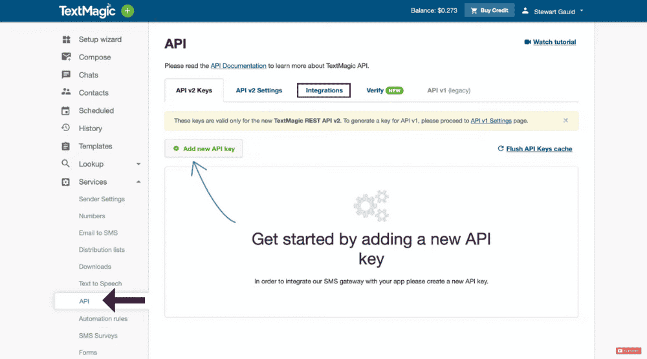Click the Services gear icon
The height and width of the screenshot is (359, 647).
tap(65, 181)
